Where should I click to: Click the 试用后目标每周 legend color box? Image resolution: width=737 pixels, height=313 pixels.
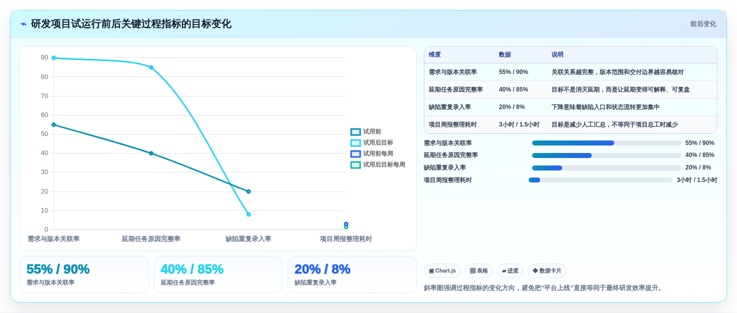[x=356, y=165]
